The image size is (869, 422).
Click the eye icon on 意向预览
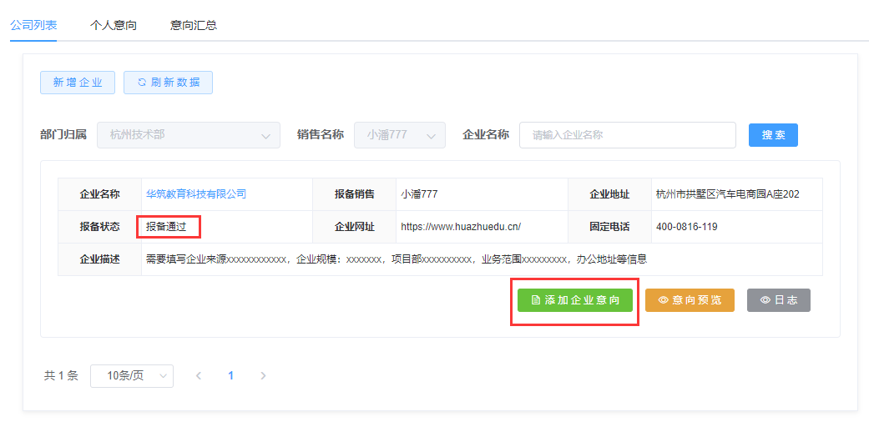[664, 300]
